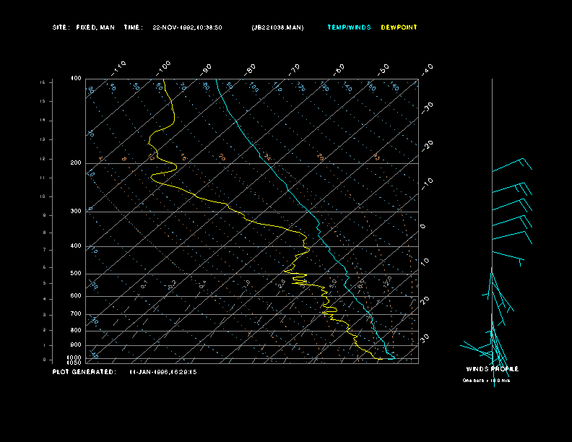This screenshot has height=442, width=572.
Task: Click the -100 temperature axis label
Action: [164, 66]
